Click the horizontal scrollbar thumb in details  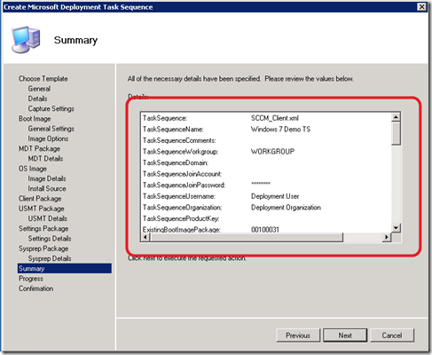coord(247,237)
